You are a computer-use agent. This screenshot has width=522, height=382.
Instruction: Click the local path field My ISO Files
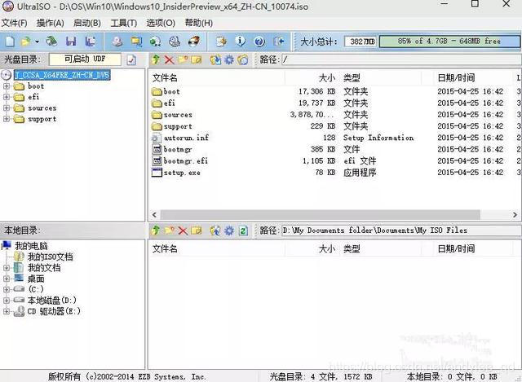401,231
